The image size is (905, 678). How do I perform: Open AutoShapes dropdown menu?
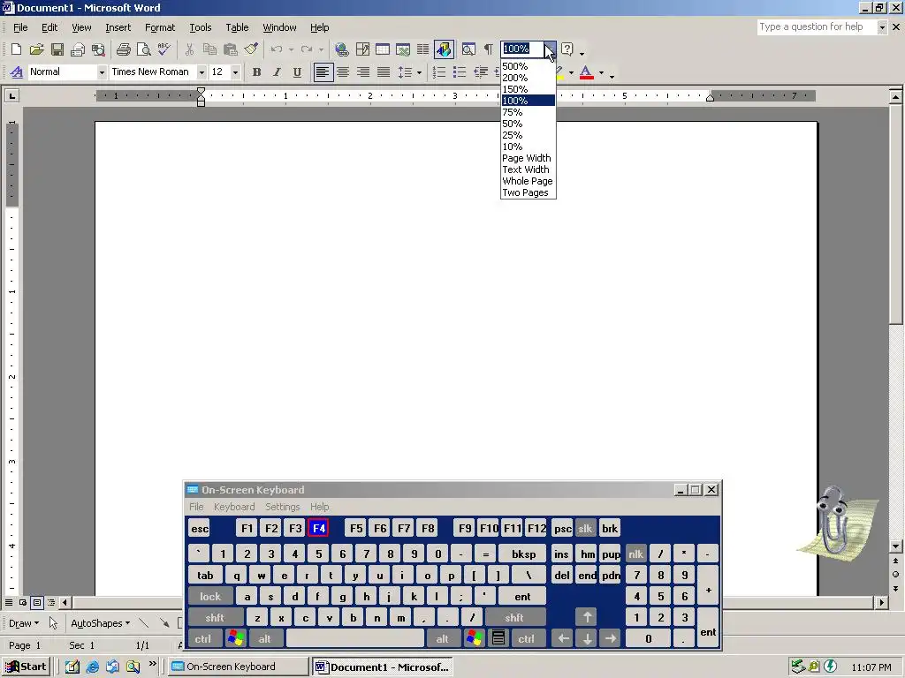pos(100,623)
